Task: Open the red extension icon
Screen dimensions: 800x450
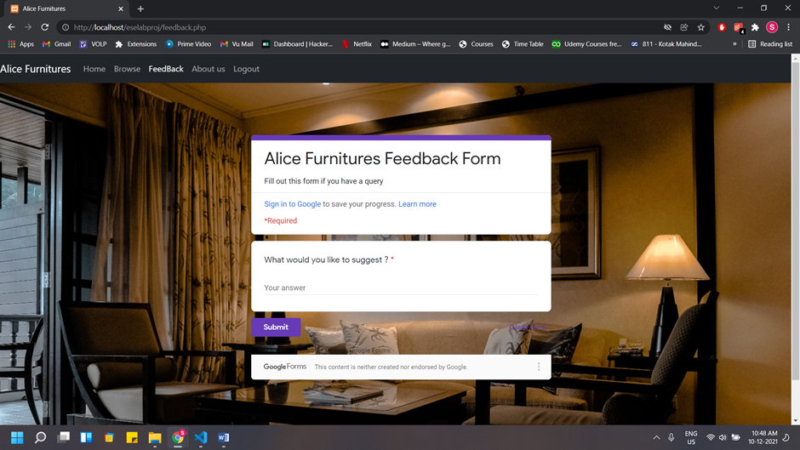Action: pyautogui.click(x=722, y=27)
